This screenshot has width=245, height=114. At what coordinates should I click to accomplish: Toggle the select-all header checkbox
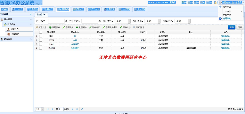coord(41,32)
